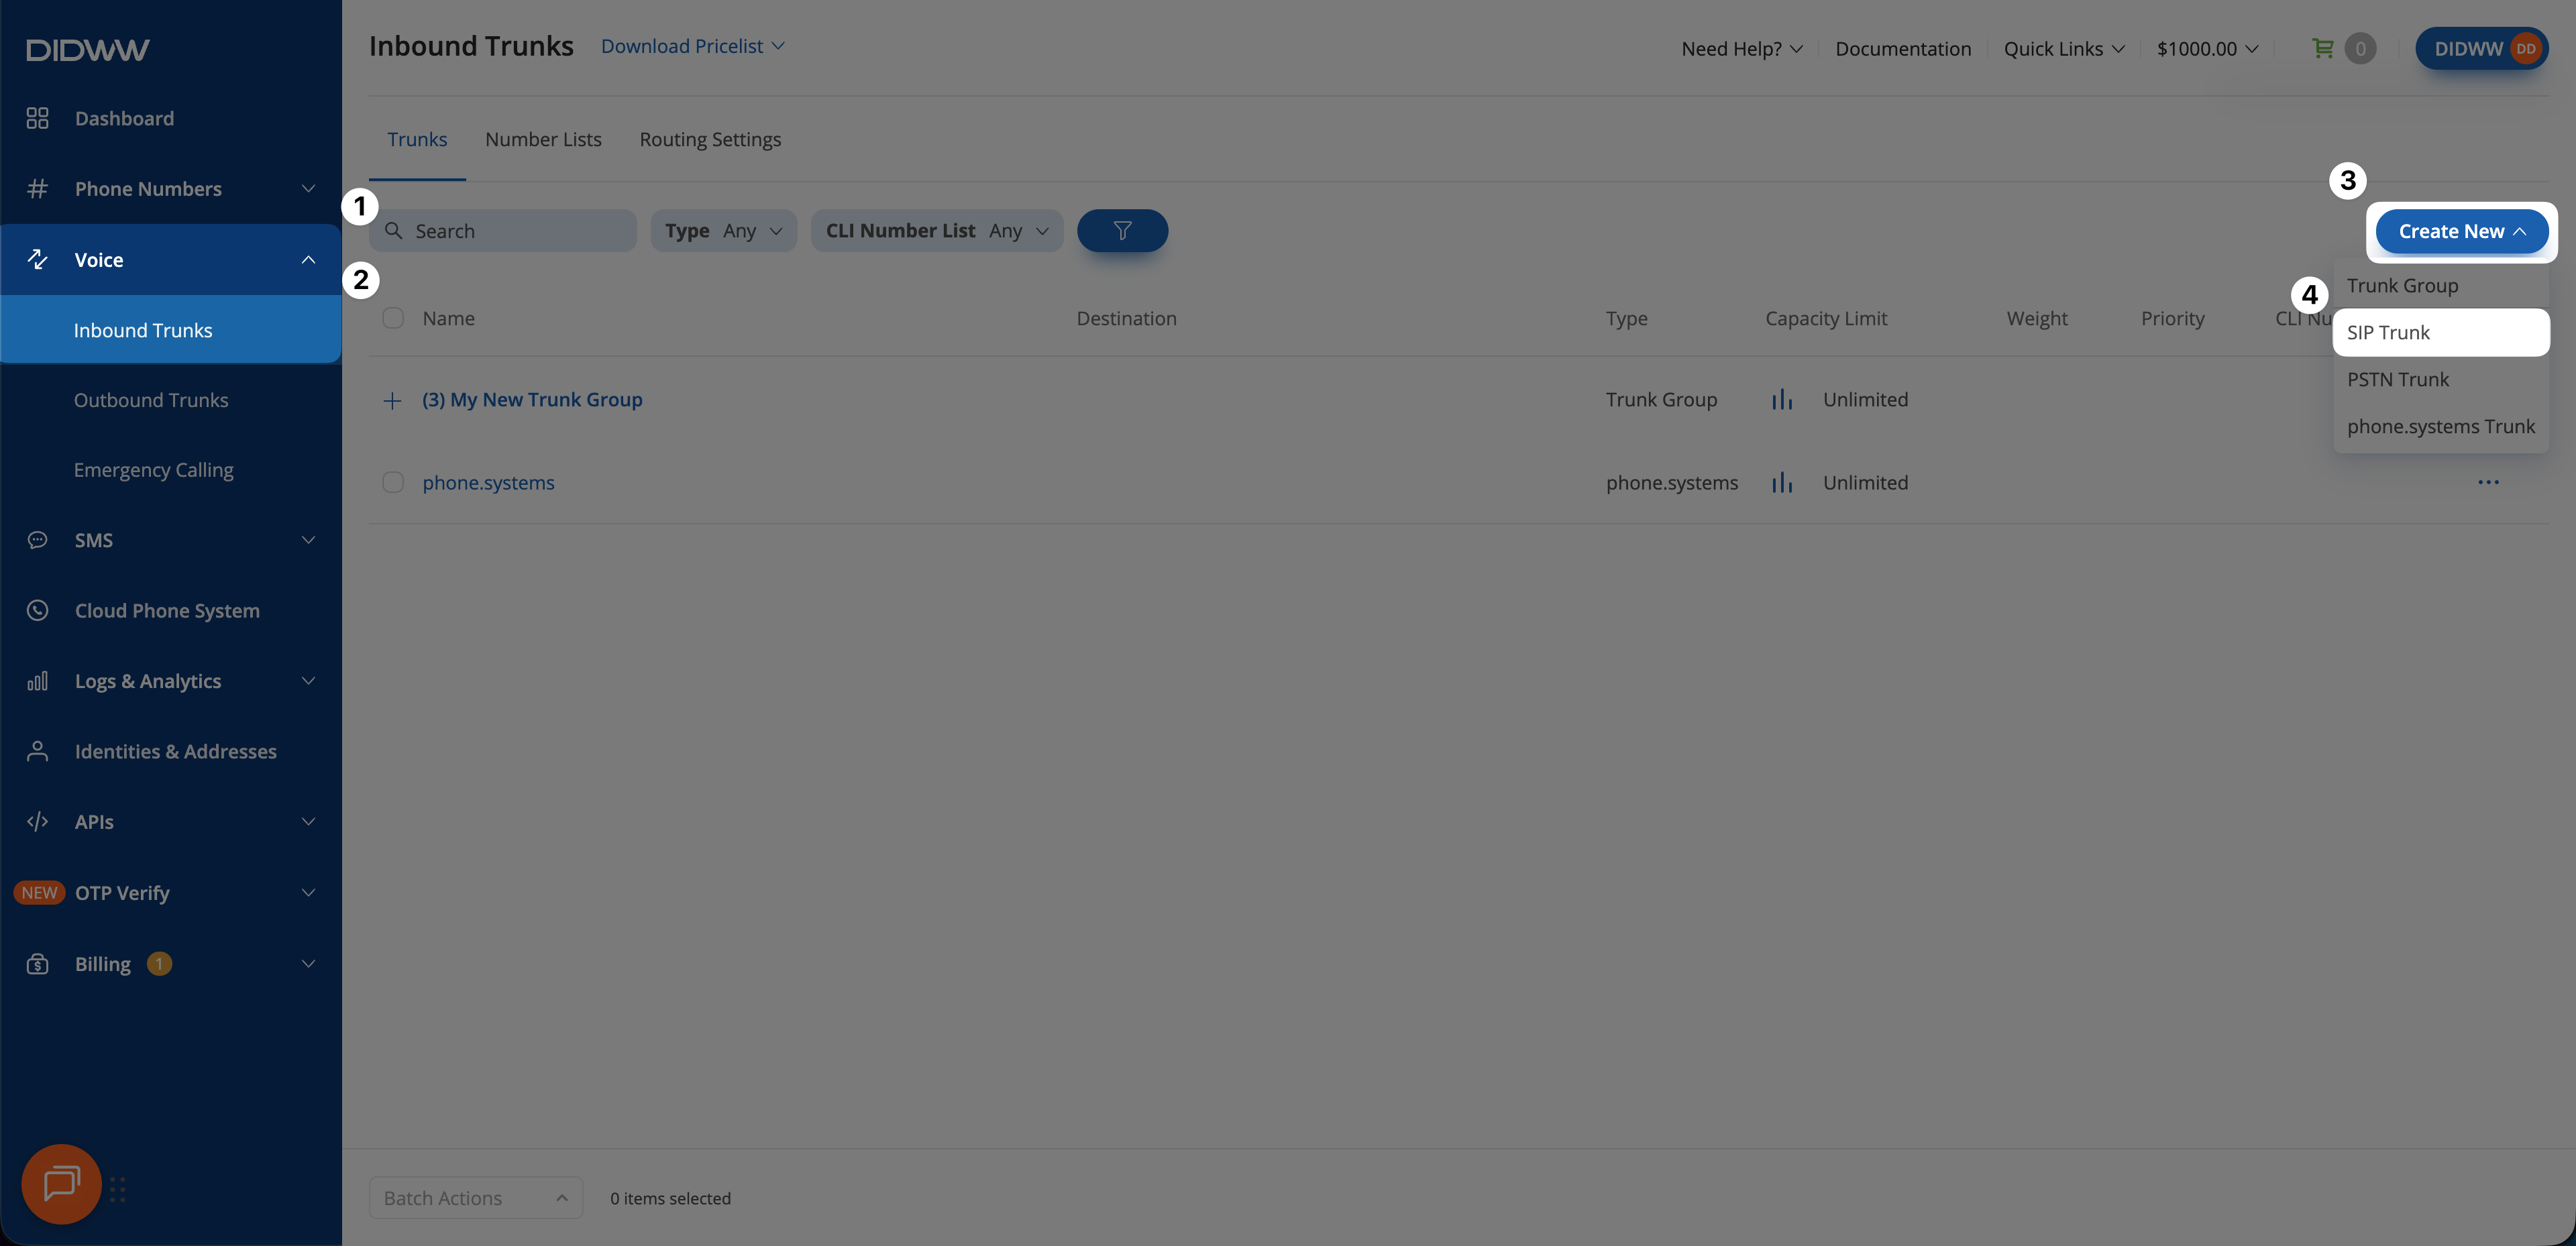Image resolution: width=2576 pixels, height=1246 pixels.
Task: Click the Create New button
Action: pos(2461,231)
